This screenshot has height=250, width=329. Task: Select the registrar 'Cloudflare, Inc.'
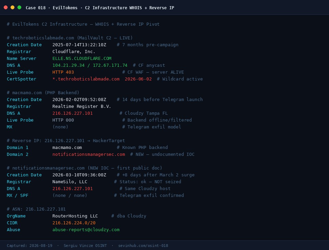click(74, 52)
